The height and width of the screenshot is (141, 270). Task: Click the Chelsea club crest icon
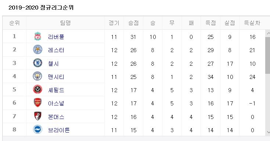click(37, 63)
